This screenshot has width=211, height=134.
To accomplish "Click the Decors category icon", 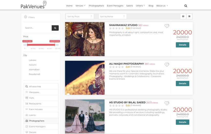I will point(27,132).
